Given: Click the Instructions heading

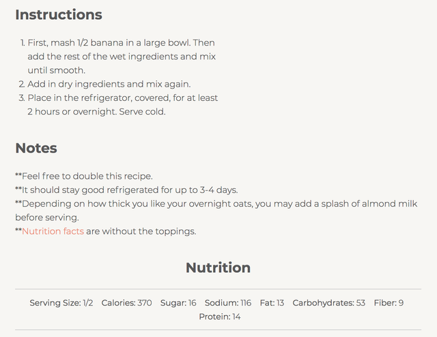Looking at the screenshot, I should pos(59,14).
